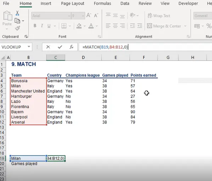Image resolution: width=212 pixels, height=181 pixels.
Task: Expand the Fill Color dropdown arrow
Action: point(85,26)
